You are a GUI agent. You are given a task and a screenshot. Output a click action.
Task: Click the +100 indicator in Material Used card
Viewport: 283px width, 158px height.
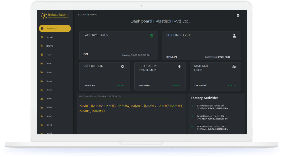[x=231, y=86]
